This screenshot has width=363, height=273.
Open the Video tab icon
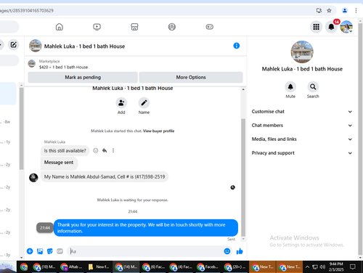[97, 27]
